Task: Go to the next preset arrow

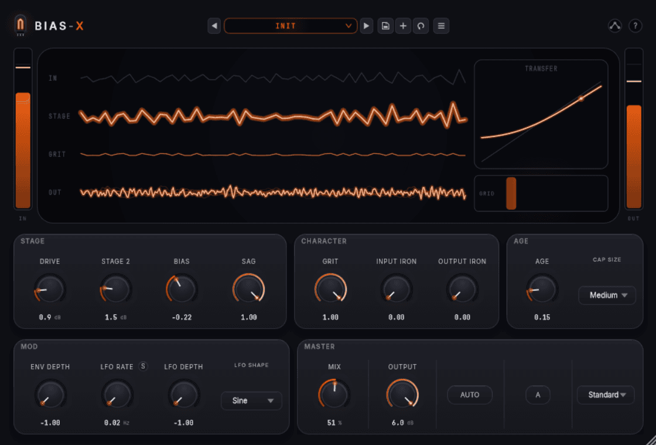Action: point(367,26)
